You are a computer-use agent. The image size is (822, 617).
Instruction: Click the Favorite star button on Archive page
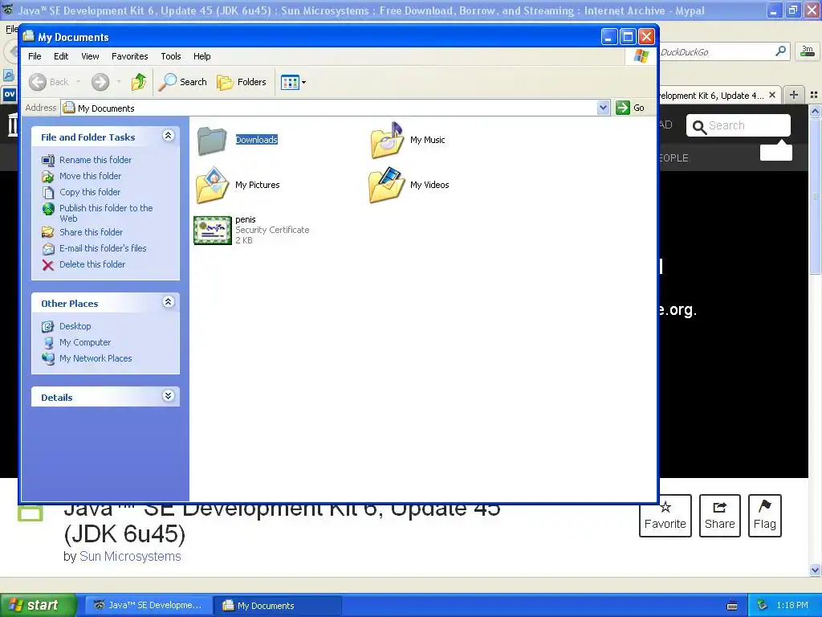coord(665,516)
